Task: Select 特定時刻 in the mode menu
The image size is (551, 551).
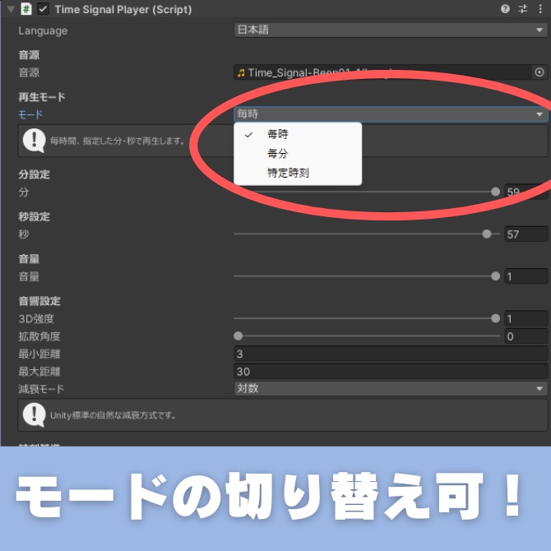Action: click(298, 173)
